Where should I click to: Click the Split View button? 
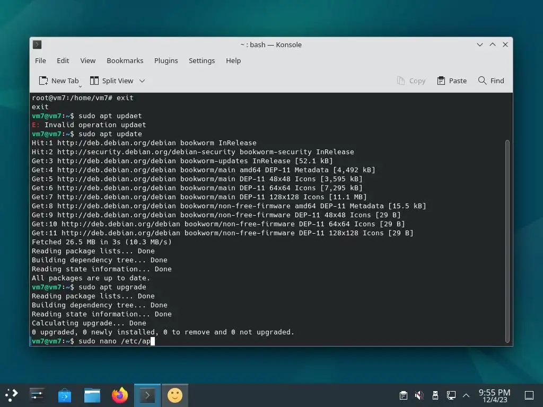pos(111,81)
